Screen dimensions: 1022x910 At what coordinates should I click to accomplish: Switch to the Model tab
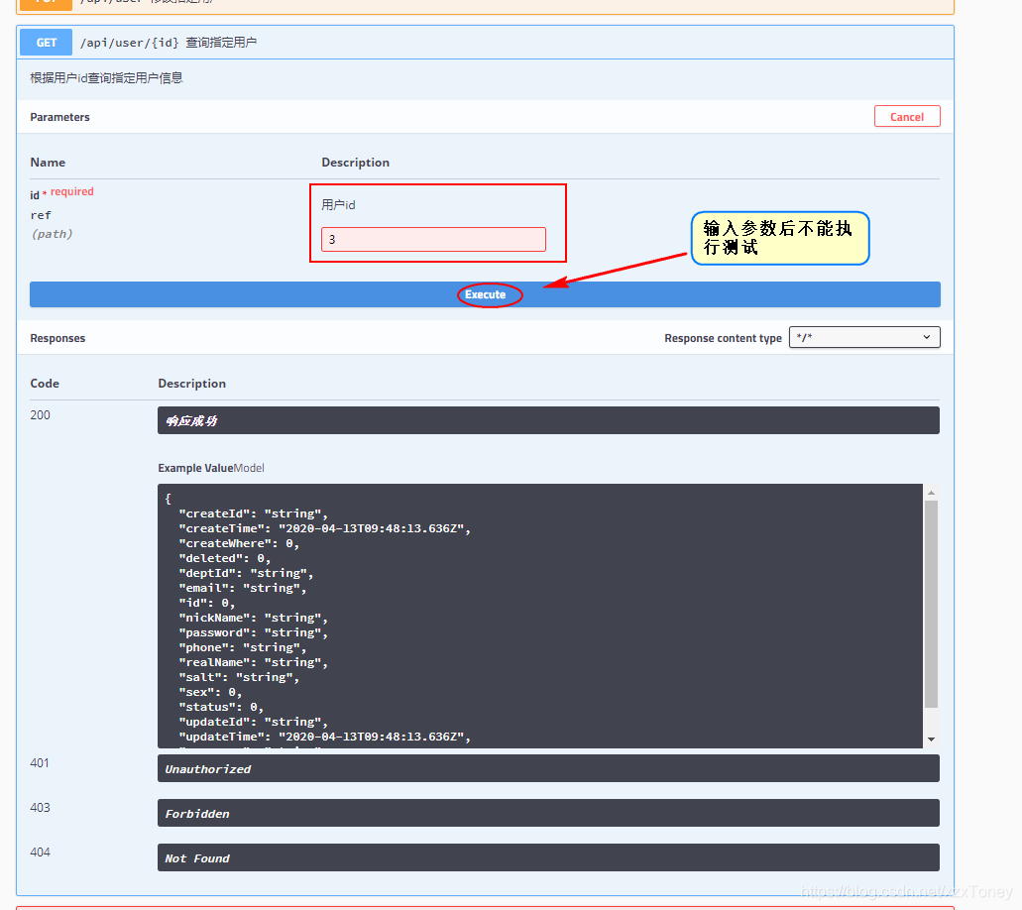[249, 468]
